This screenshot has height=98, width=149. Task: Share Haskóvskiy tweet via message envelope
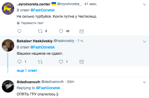point(81,62)
